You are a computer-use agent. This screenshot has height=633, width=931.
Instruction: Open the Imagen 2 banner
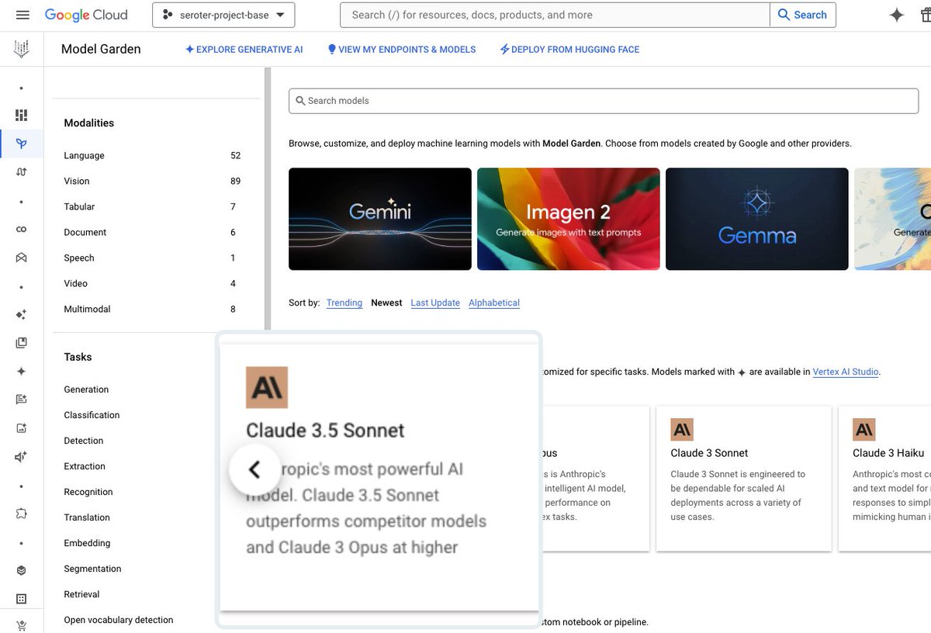pyautogui.click(x=569, y=219)
